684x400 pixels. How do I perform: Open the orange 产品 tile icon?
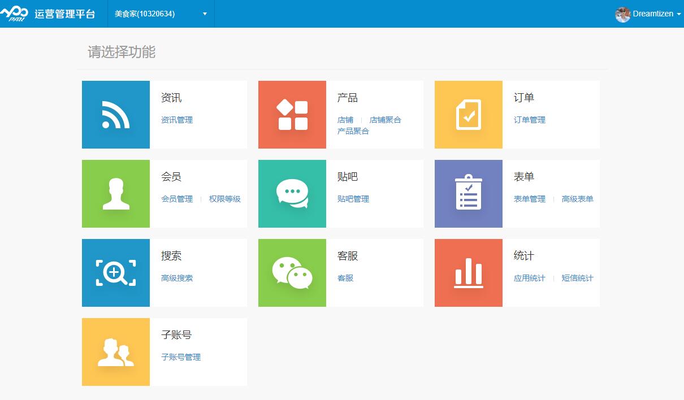(292, 115)
